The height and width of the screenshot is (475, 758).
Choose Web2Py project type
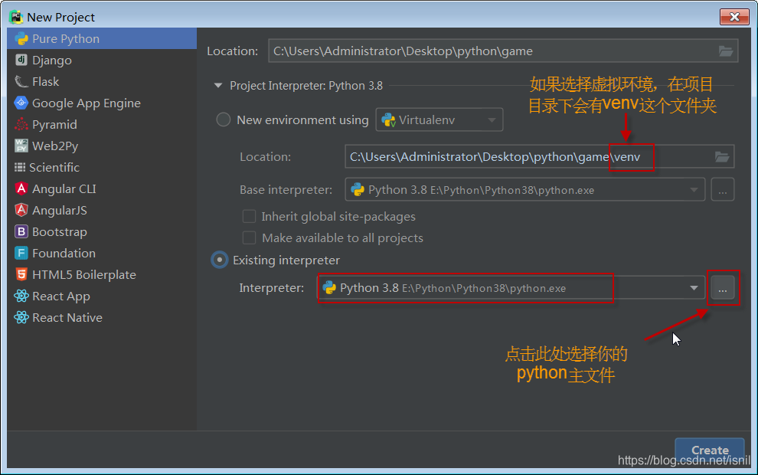point(102,146)
